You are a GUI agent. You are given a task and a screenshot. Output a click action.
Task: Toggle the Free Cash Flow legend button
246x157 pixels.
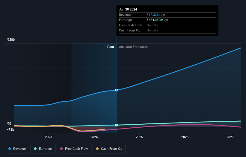(x=74, y=149)
